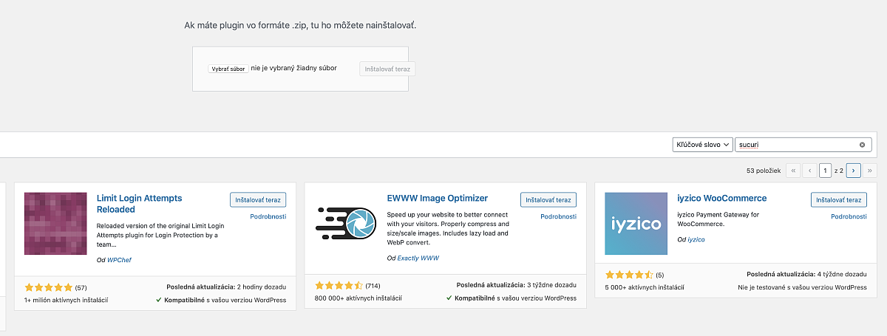The height and width of the screenshot is (336, 887).
Task: Click the iyzico plugin logo
Action: [636, 223]
